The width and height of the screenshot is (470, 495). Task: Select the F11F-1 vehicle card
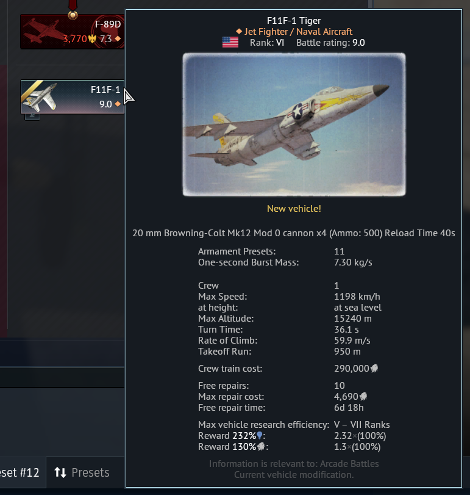73,96
